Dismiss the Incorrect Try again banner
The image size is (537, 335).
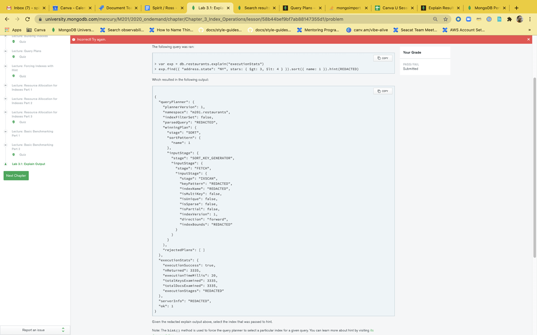point(529,39)
